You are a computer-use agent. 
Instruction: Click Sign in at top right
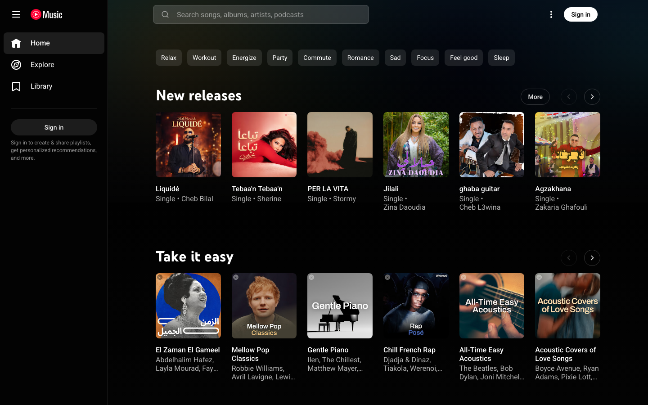coord(580,14)
